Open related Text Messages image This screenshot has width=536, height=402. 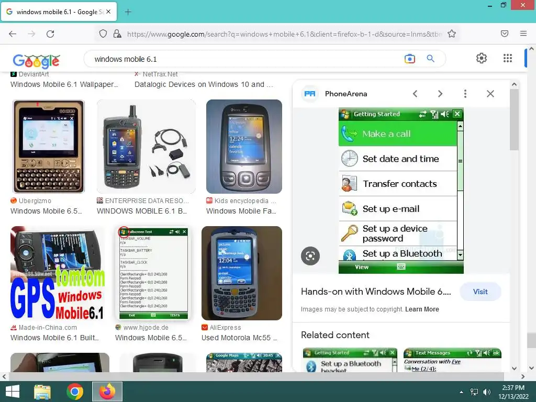(x=452, y=360)
